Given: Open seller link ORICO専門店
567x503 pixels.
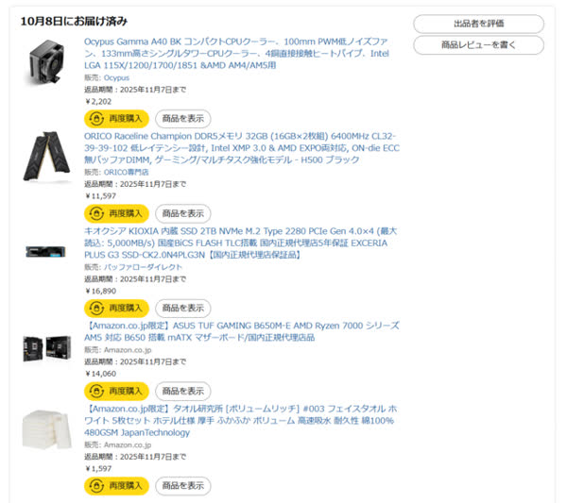Looking at the screenshot, I should (127, 173).
